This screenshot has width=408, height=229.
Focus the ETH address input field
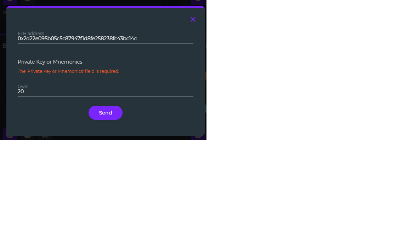tap(106, 39)
